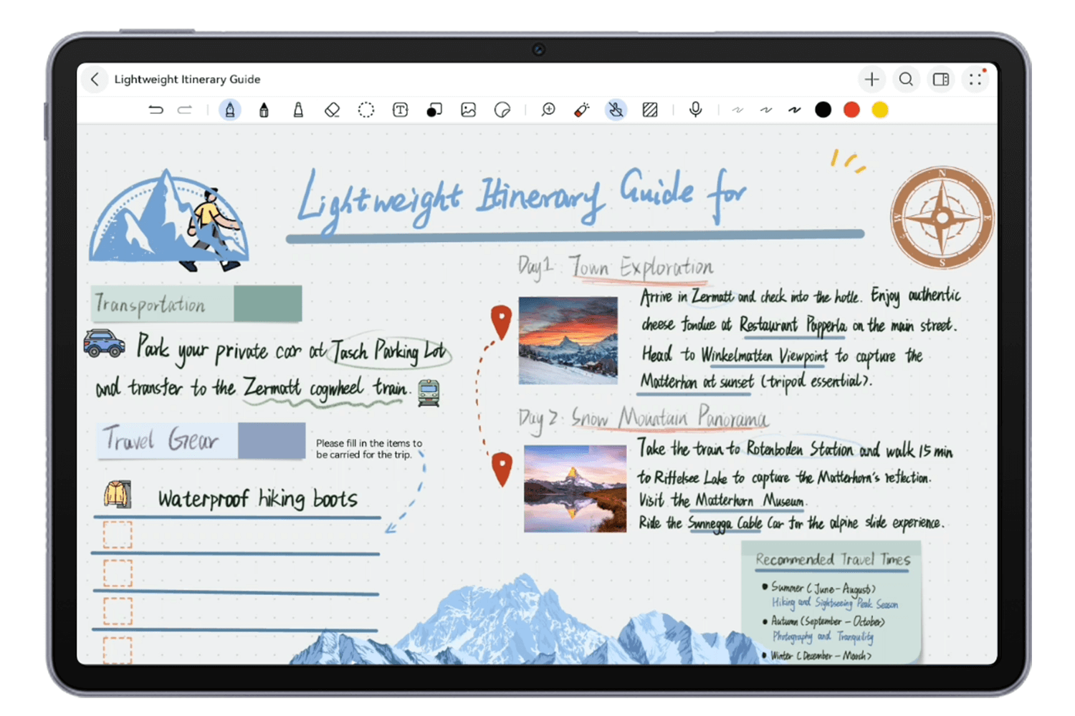The image size is (1075, 716).
Task: Search within the note
Action: point(906,79)
